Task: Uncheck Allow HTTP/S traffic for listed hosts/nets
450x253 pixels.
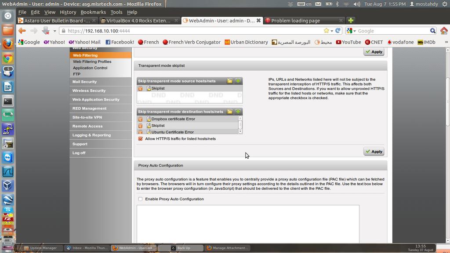Action: pos(140,139)
